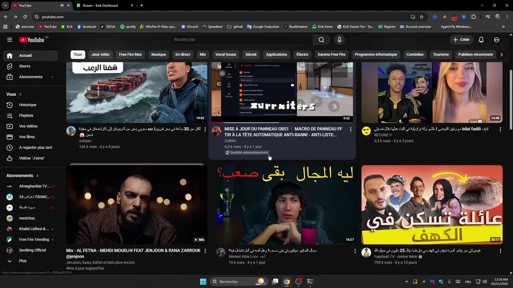Play the cave family video thumbnail
This screenshot has height=288, width=513.
tap(432, 204)
